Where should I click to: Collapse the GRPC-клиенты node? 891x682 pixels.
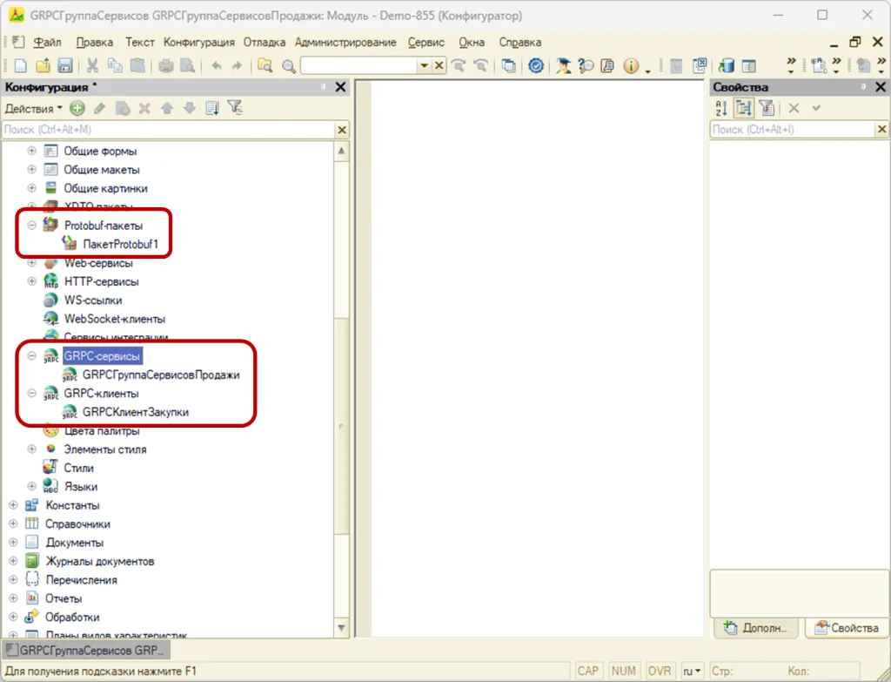(32, 393)
